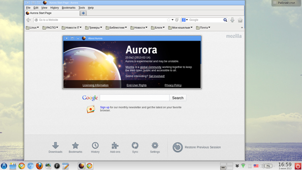Click the red power button in the taskbar
Image resolution: width=302 pixels, height=170 pixels.
[298, 166]
